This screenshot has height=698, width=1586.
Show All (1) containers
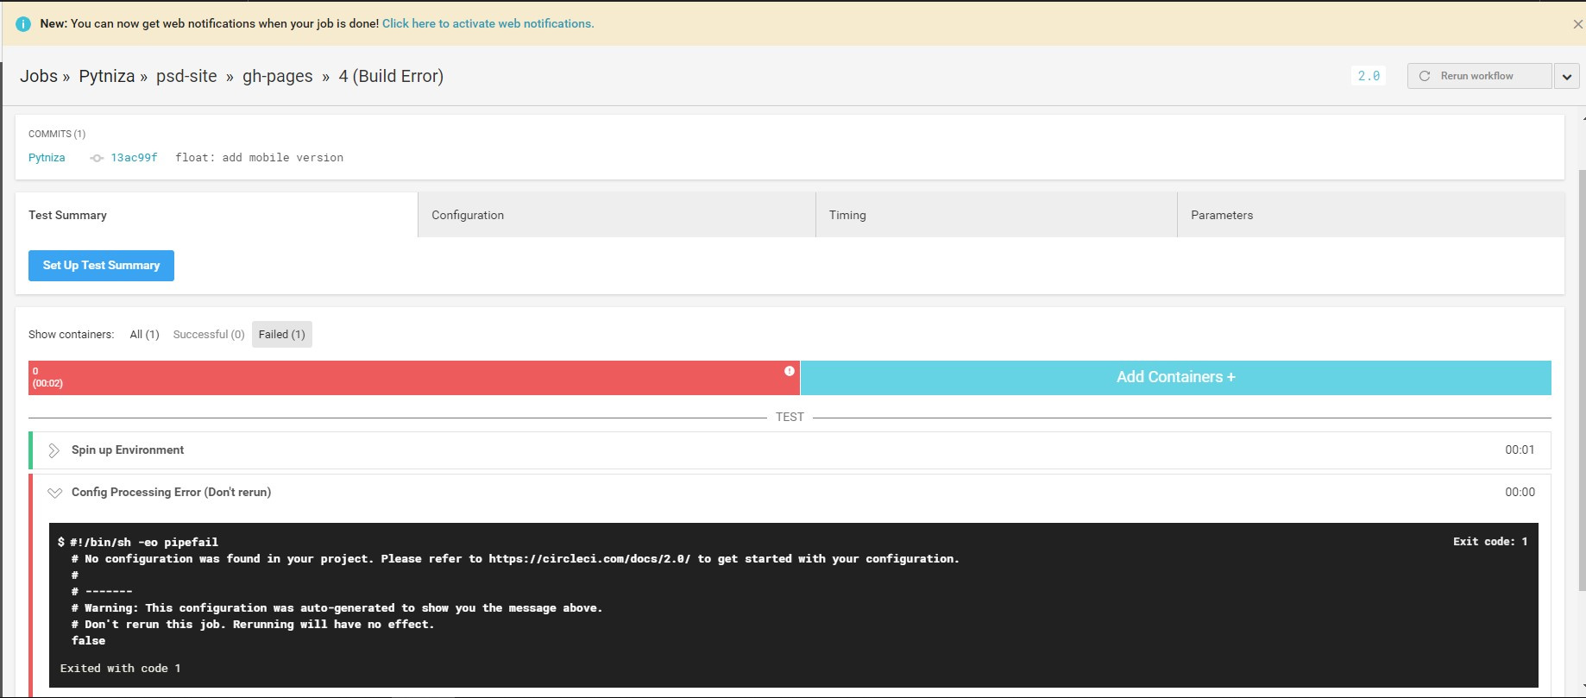(144, 335)
